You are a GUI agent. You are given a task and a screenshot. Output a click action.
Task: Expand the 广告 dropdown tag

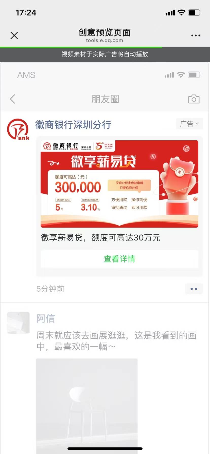point(189,124)
